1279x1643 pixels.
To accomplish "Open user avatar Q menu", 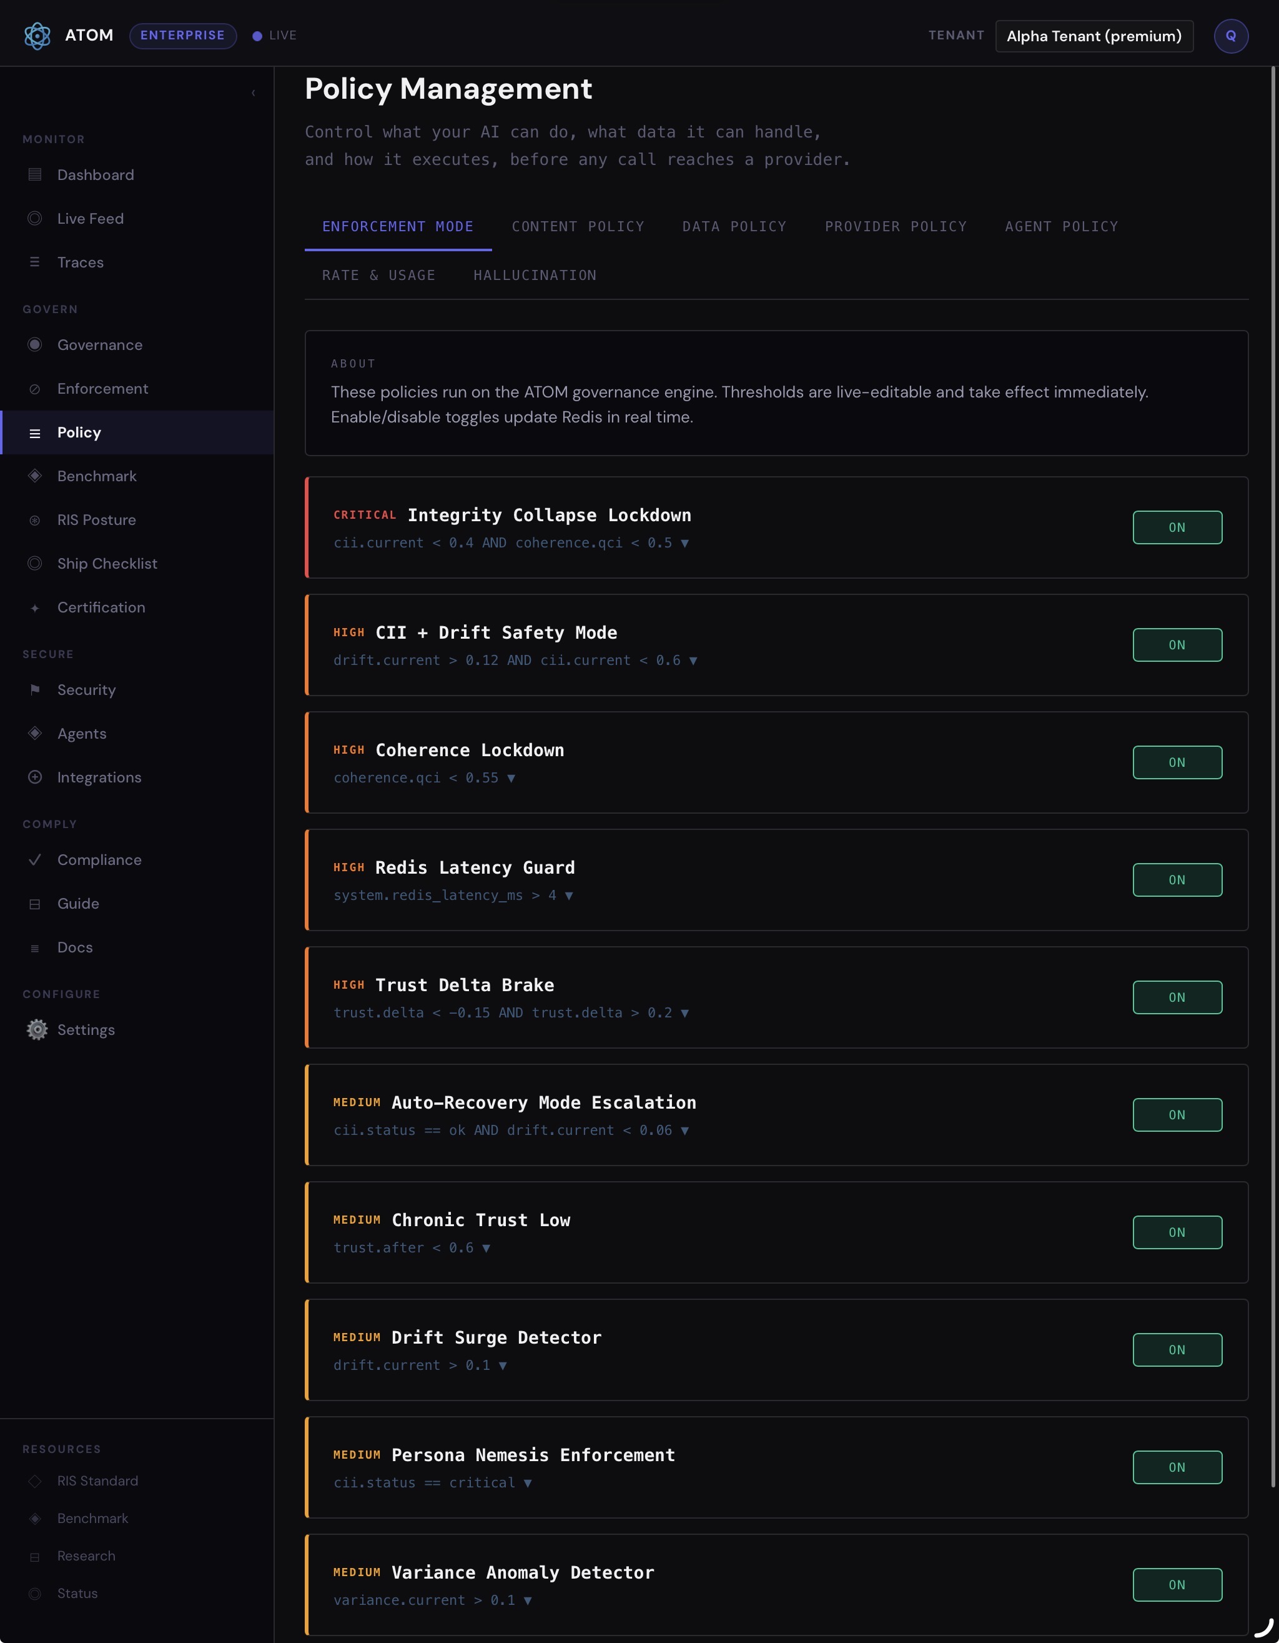I will coord(1230,36).
